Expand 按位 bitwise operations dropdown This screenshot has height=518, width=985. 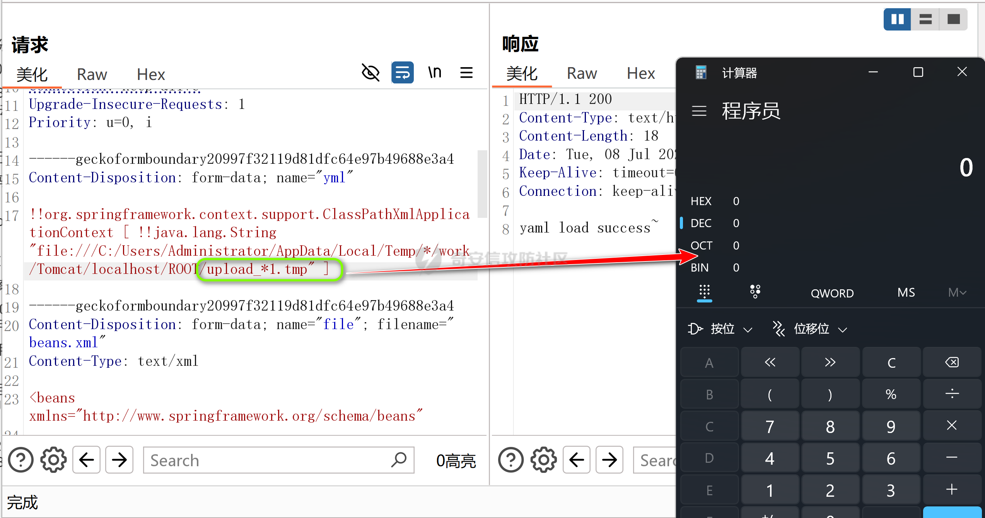(720, 329)
